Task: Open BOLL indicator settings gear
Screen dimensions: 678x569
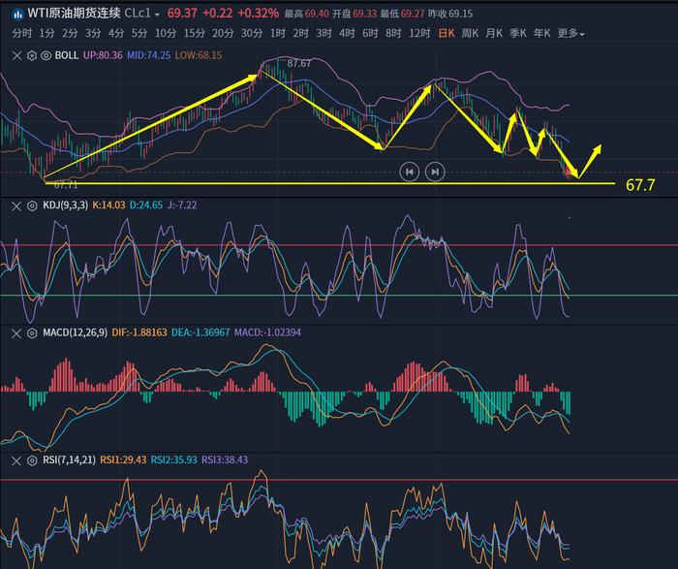Action: point(32,55)
